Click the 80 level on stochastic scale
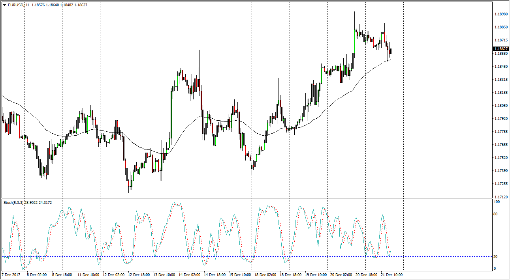This screenshot has width=510, height=280. [x=496, y=214]
